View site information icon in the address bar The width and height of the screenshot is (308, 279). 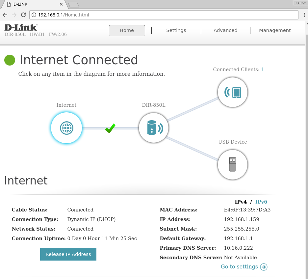(x=34, y=15)
